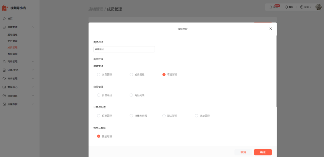Check the 订单管理 permission checkbox

(x=99, y=116)
